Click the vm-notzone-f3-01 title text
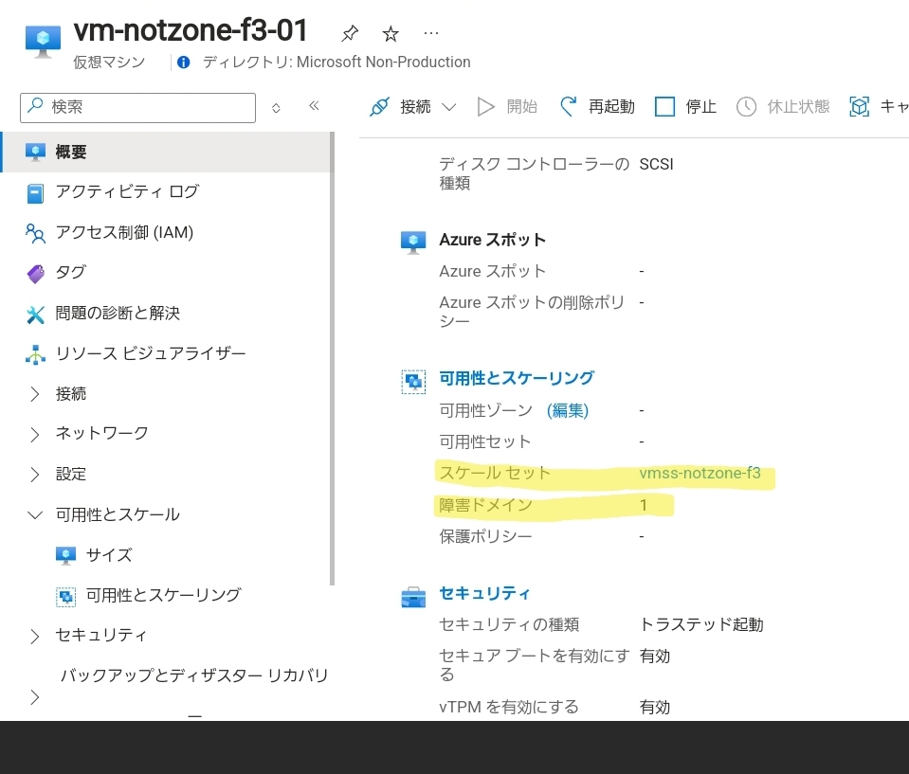This screenshot has width=909, height=774. coord(191,30)
